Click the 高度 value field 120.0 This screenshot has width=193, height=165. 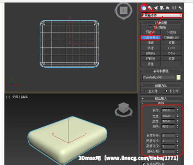(x=168, y=121)
